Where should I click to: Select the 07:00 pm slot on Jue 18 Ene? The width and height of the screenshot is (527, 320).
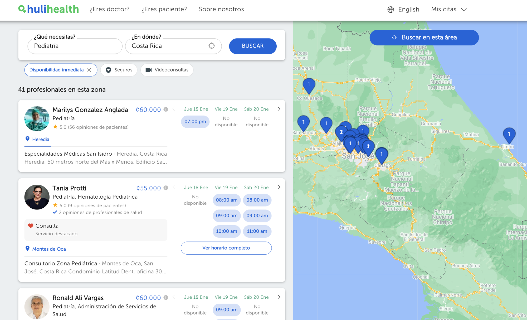coord(195,122)
